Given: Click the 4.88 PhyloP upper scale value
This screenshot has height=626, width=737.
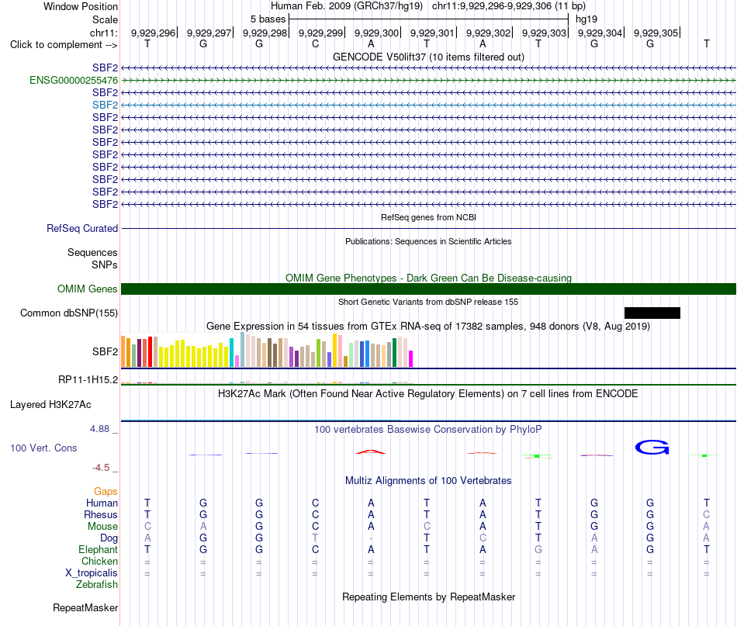Looking at the screenshot, I should tap(99, 429).
